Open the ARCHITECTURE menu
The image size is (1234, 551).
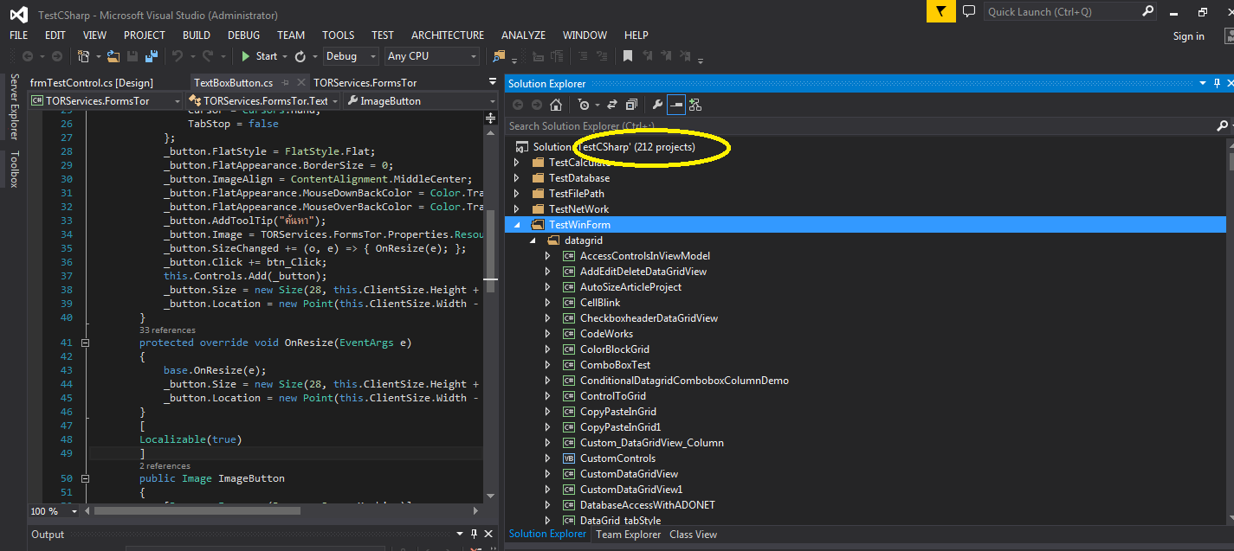point(448,35)
